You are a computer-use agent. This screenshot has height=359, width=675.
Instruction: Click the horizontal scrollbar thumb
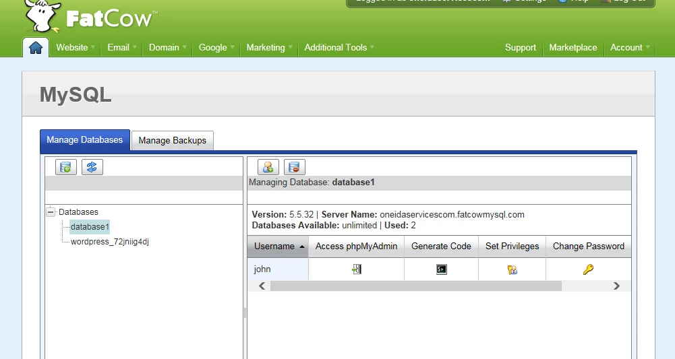click(416, 286)
